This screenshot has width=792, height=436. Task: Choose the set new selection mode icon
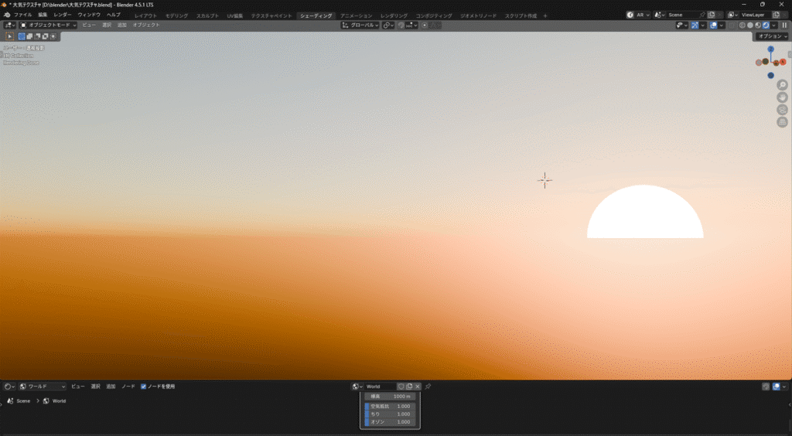coord(22,36)
